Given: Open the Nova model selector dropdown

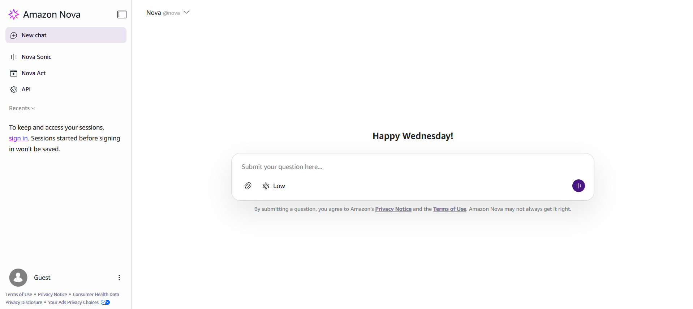Looking at the screenshot, I should click(x=168, y=13).
